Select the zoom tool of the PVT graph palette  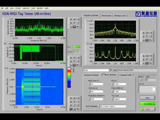74,65
